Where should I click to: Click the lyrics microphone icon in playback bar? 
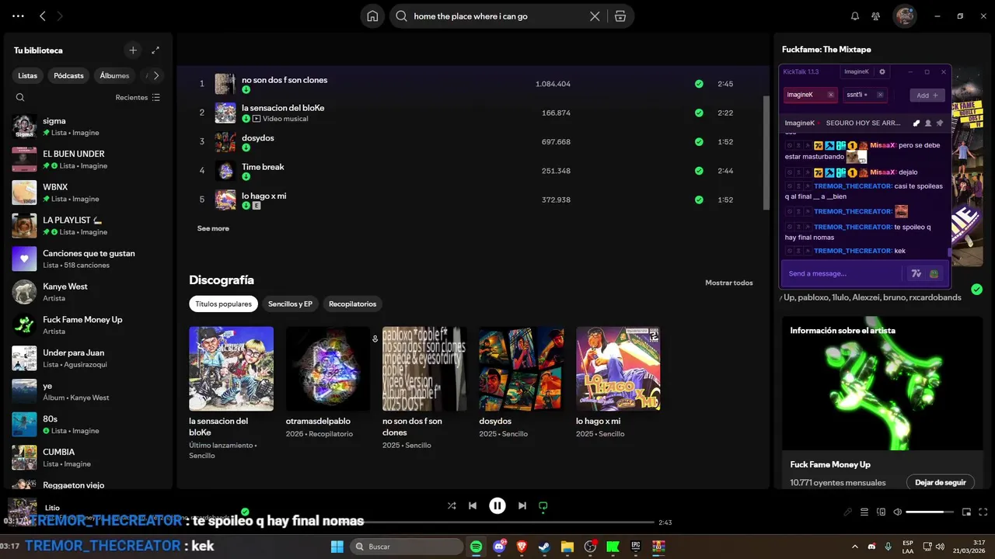848,512
